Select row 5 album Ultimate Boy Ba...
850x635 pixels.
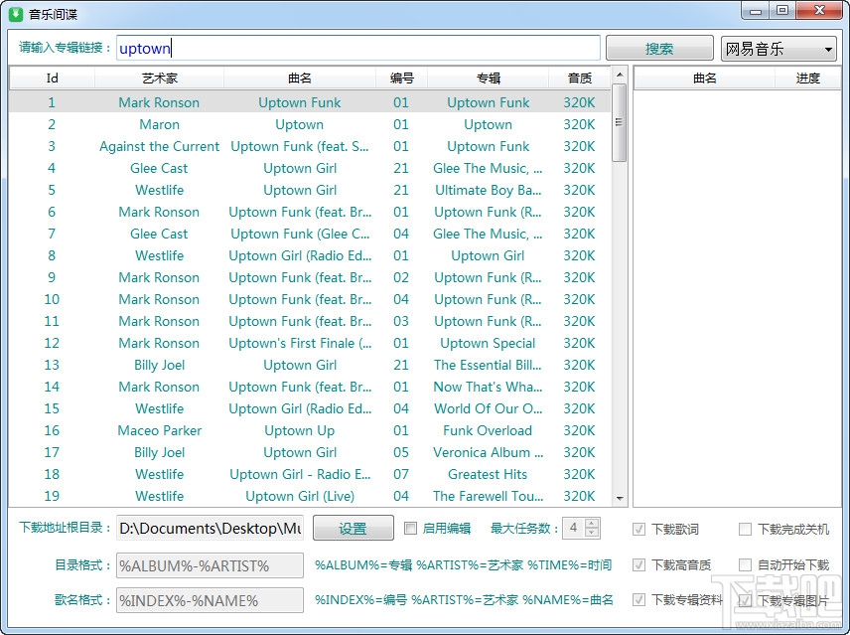coord(488,190)
